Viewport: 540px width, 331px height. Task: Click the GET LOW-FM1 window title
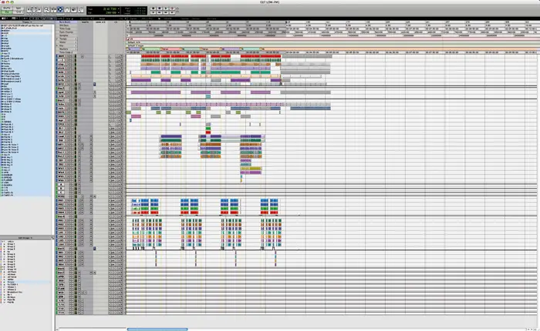[270, 2]
